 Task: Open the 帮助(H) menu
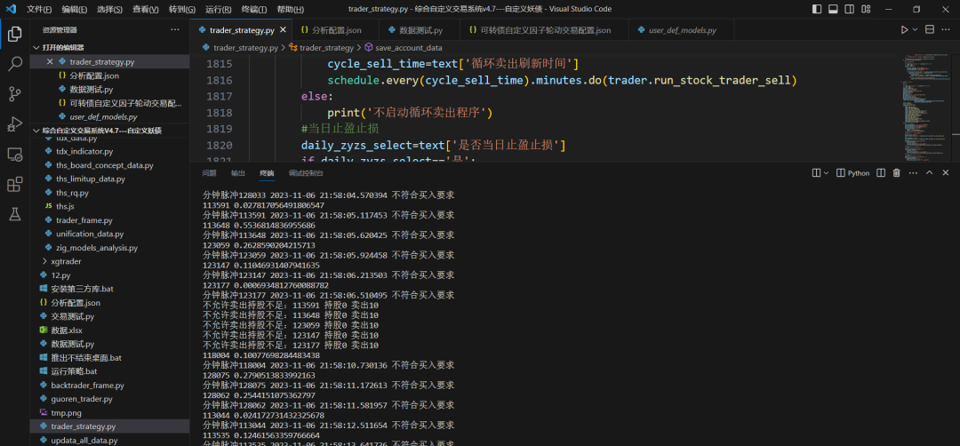(x=290, y=10)
